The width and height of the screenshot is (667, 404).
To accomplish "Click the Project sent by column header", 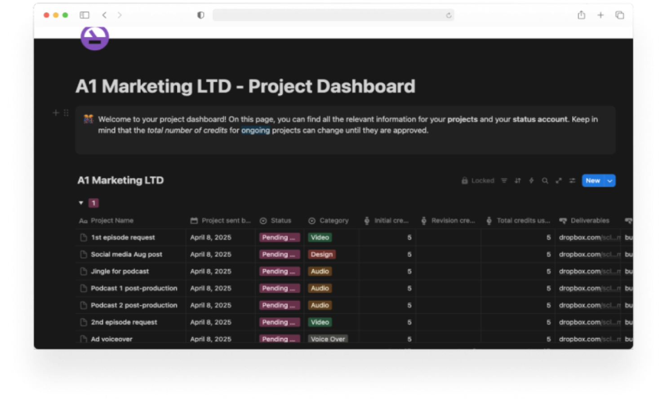I will coord(221,220).
